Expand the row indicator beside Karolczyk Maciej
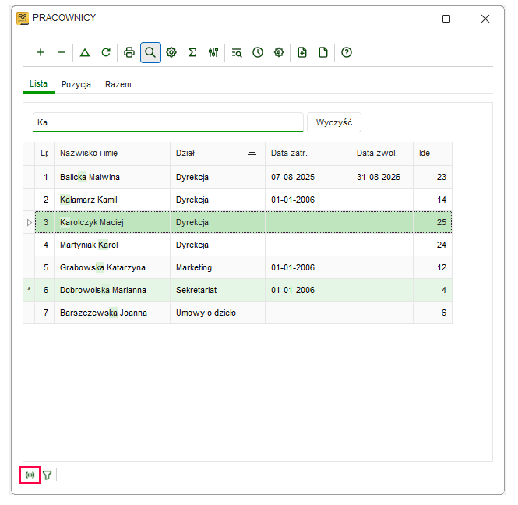This screenshot has width=518, height=505. [x=29, y=222]
